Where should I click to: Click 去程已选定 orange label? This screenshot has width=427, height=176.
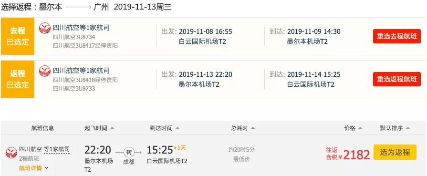click(18, 36)
